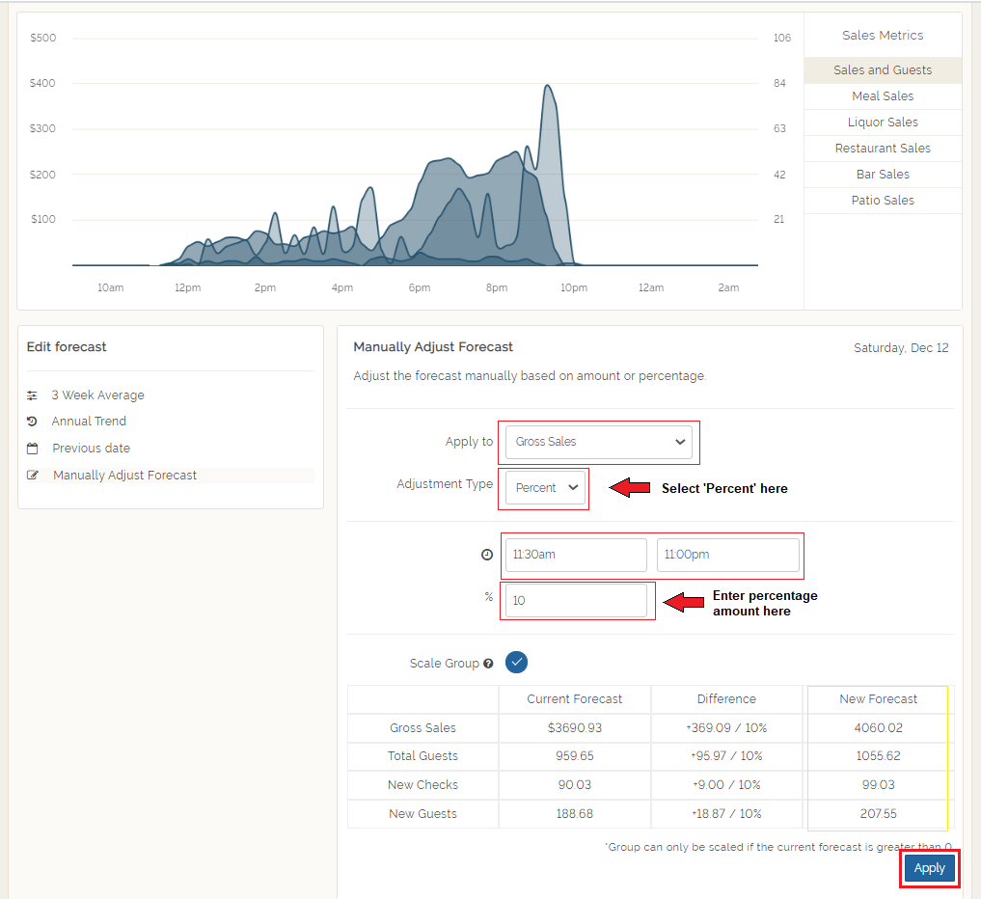Click the 11:00pm end time field

(727, 555)
